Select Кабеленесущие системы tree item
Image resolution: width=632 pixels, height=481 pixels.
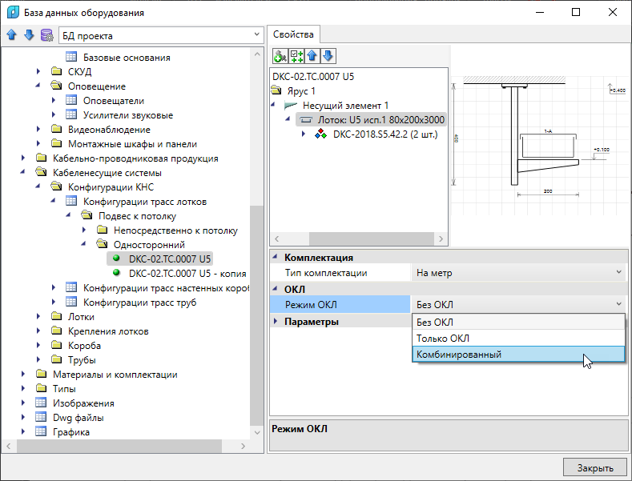(x=107, y=173)
